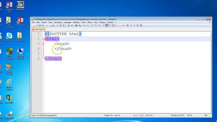Toggle Show All Characters icon
The width and height of the screenshot is (217, 122).
[x=103, y=25]
